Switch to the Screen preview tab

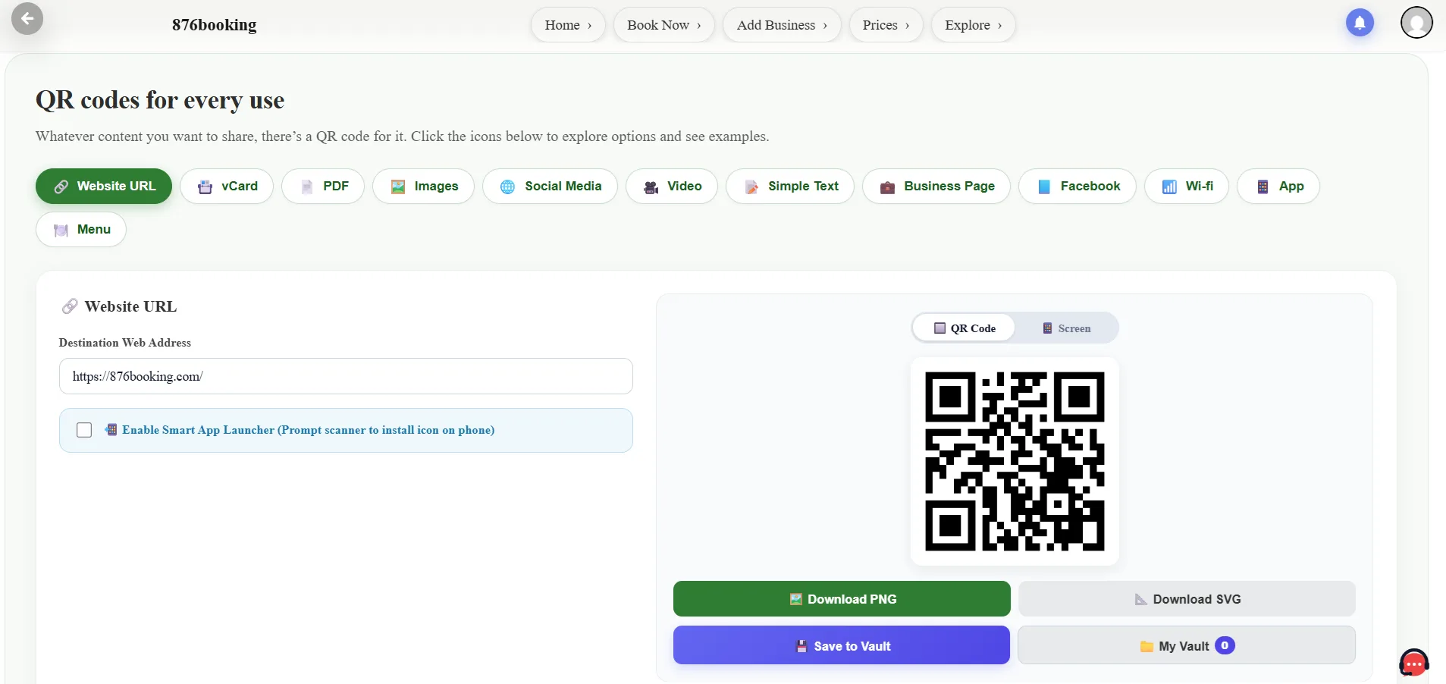[1066, 328]
